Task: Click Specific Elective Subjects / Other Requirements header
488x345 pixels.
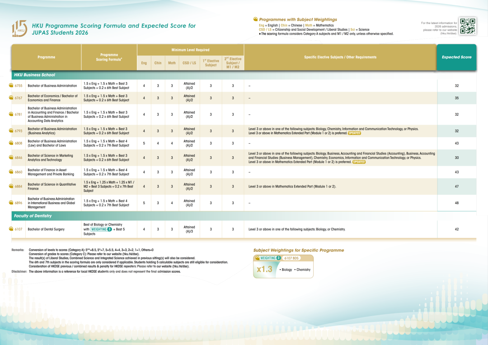Action: coord(340,57)
